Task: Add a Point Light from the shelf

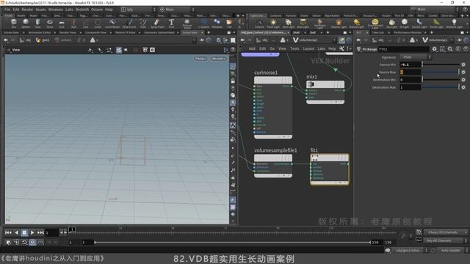Action: [x=273, y=23]
